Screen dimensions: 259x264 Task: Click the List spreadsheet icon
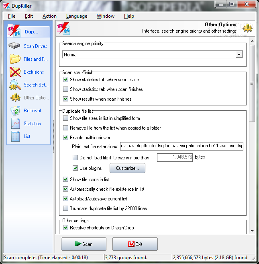15,136
